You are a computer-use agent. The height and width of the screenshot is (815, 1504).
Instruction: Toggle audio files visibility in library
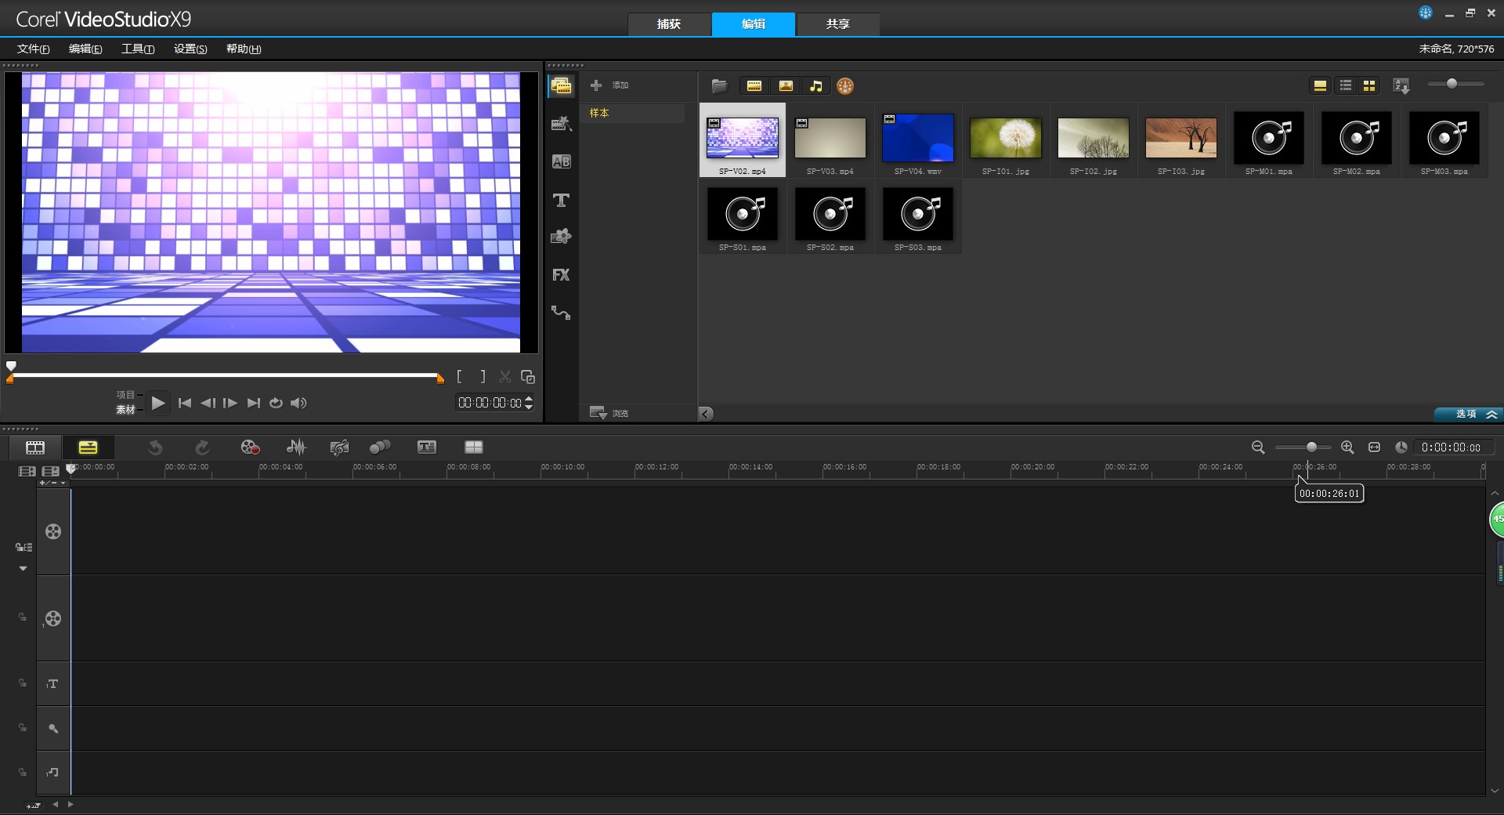tap(816, 86)
